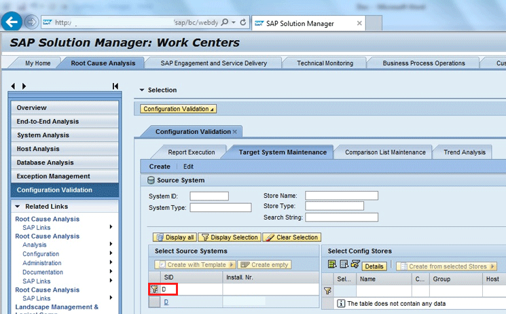
Task: Switch to Comparison List Maintenance tab
Action: coord(385,152)
